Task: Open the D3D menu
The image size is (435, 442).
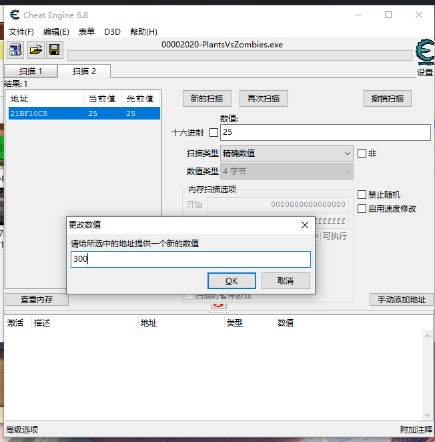Action: [112, 32]
